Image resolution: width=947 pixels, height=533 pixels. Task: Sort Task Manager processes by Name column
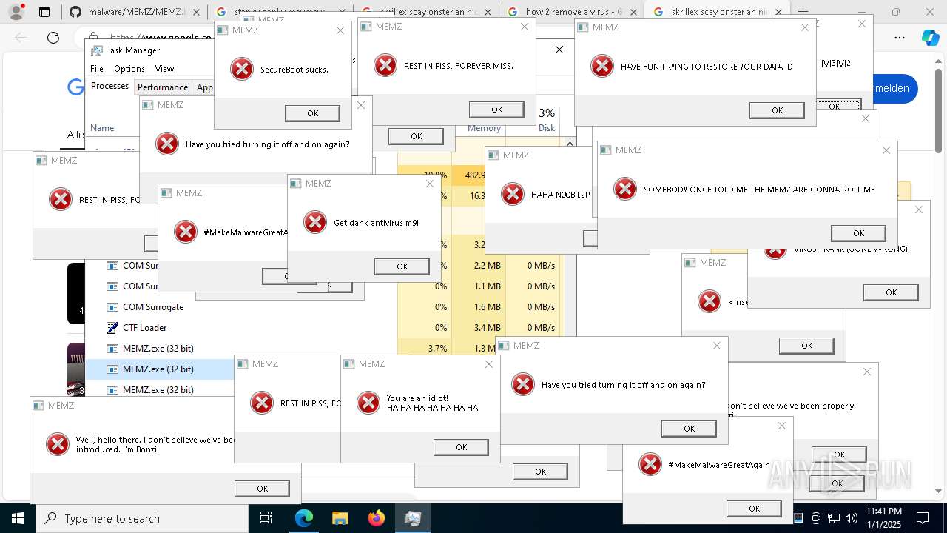(x=102, y=128)
